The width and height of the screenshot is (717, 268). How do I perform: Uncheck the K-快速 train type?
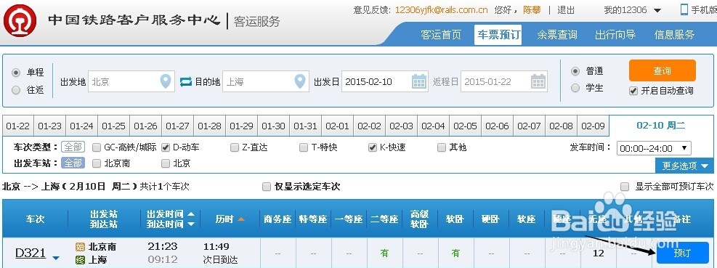pyautogui.click(x=372, y=147)
